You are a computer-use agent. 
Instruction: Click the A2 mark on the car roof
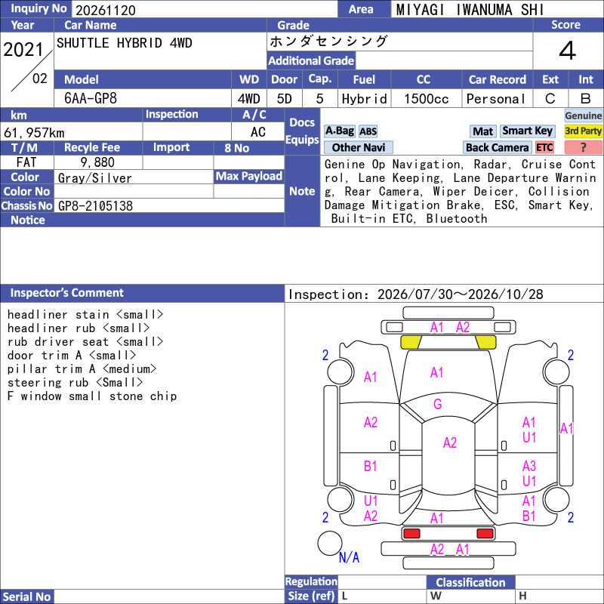449,442
